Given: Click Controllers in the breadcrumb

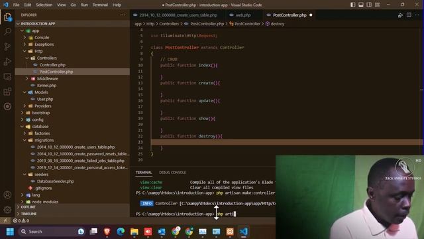Looking at the screenshot, I should pos(169,24).
